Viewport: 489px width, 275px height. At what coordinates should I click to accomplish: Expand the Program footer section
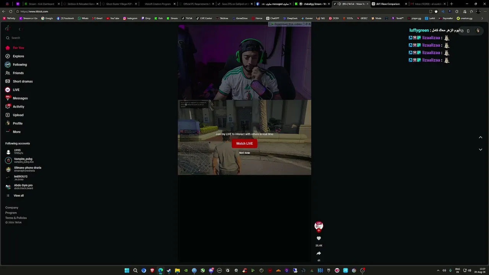pyautogui.click(x=11, y=213)
